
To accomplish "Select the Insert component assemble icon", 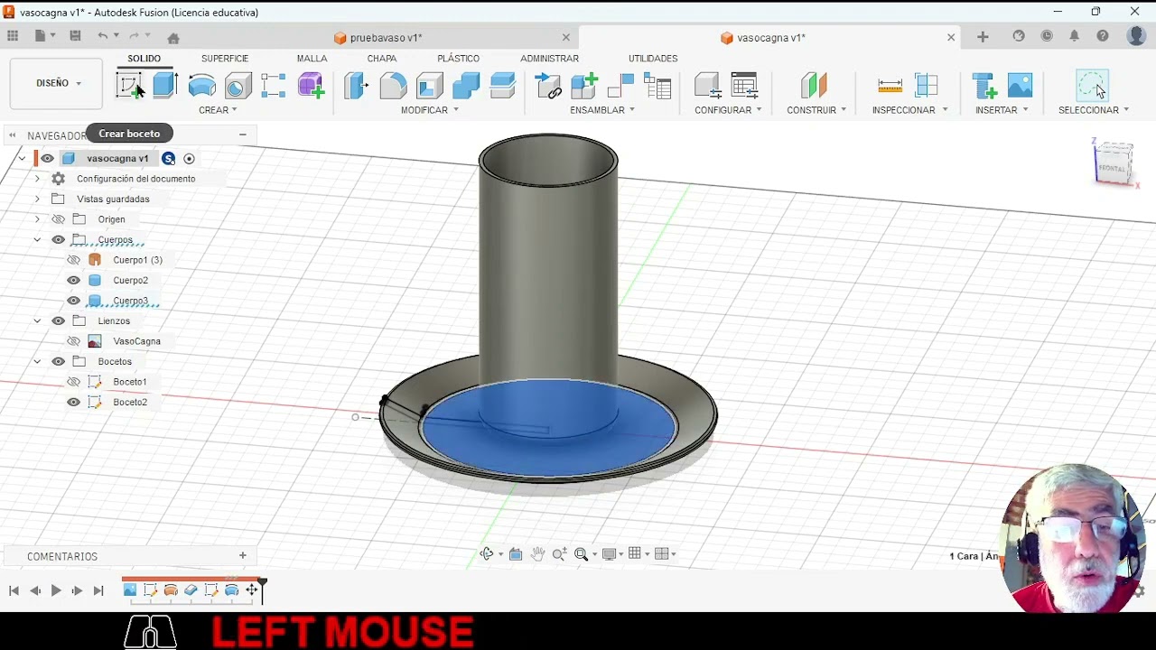I will click(548, 86).
